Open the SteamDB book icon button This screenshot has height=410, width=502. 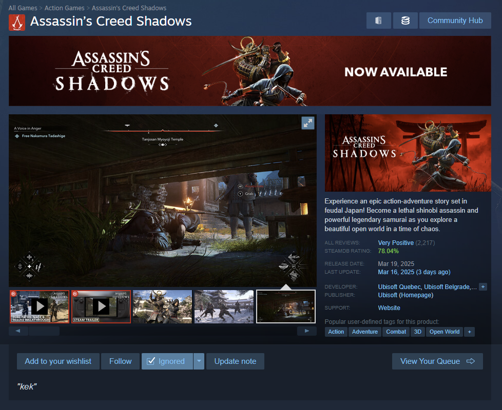(x=378, y=20)
